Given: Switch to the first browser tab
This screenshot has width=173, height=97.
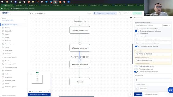Looking at the screenshot, I should (x=7, y=5).
